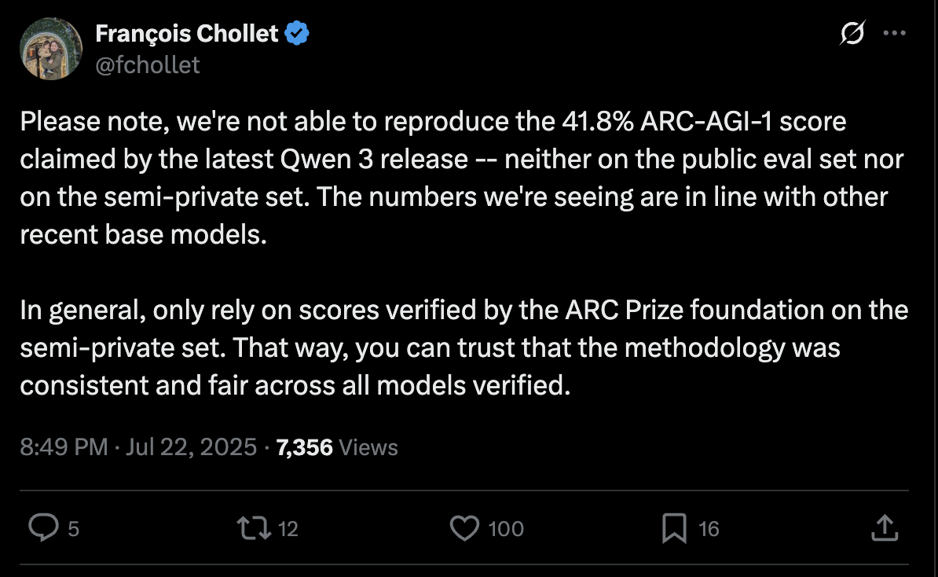The image size is (938, 577).
Task: Click the reply speech bubble icon
Action: (x=42, y=528)
